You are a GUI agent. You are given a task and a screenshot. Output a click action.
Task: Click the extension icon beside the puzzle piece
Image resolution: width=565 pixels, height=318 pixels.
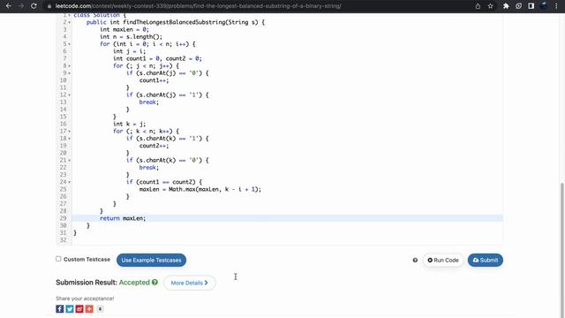[x=518, y=6]
